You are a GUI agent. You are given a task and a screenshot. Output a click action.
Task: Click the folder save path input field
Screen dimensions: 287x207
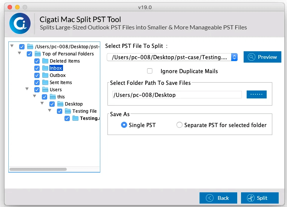(x=177, y=95)
